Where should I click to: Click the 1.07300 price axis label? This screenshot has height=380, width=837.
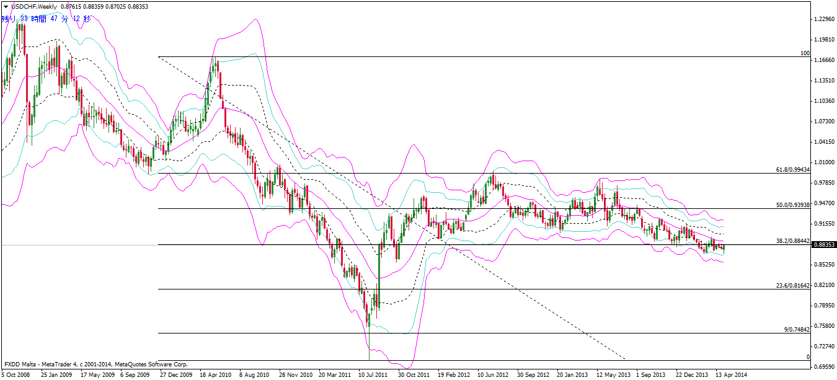tap(824, 122)
